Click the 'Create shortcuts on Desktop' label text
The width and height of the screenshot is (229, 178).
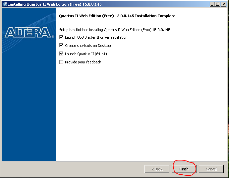[88, 46]
